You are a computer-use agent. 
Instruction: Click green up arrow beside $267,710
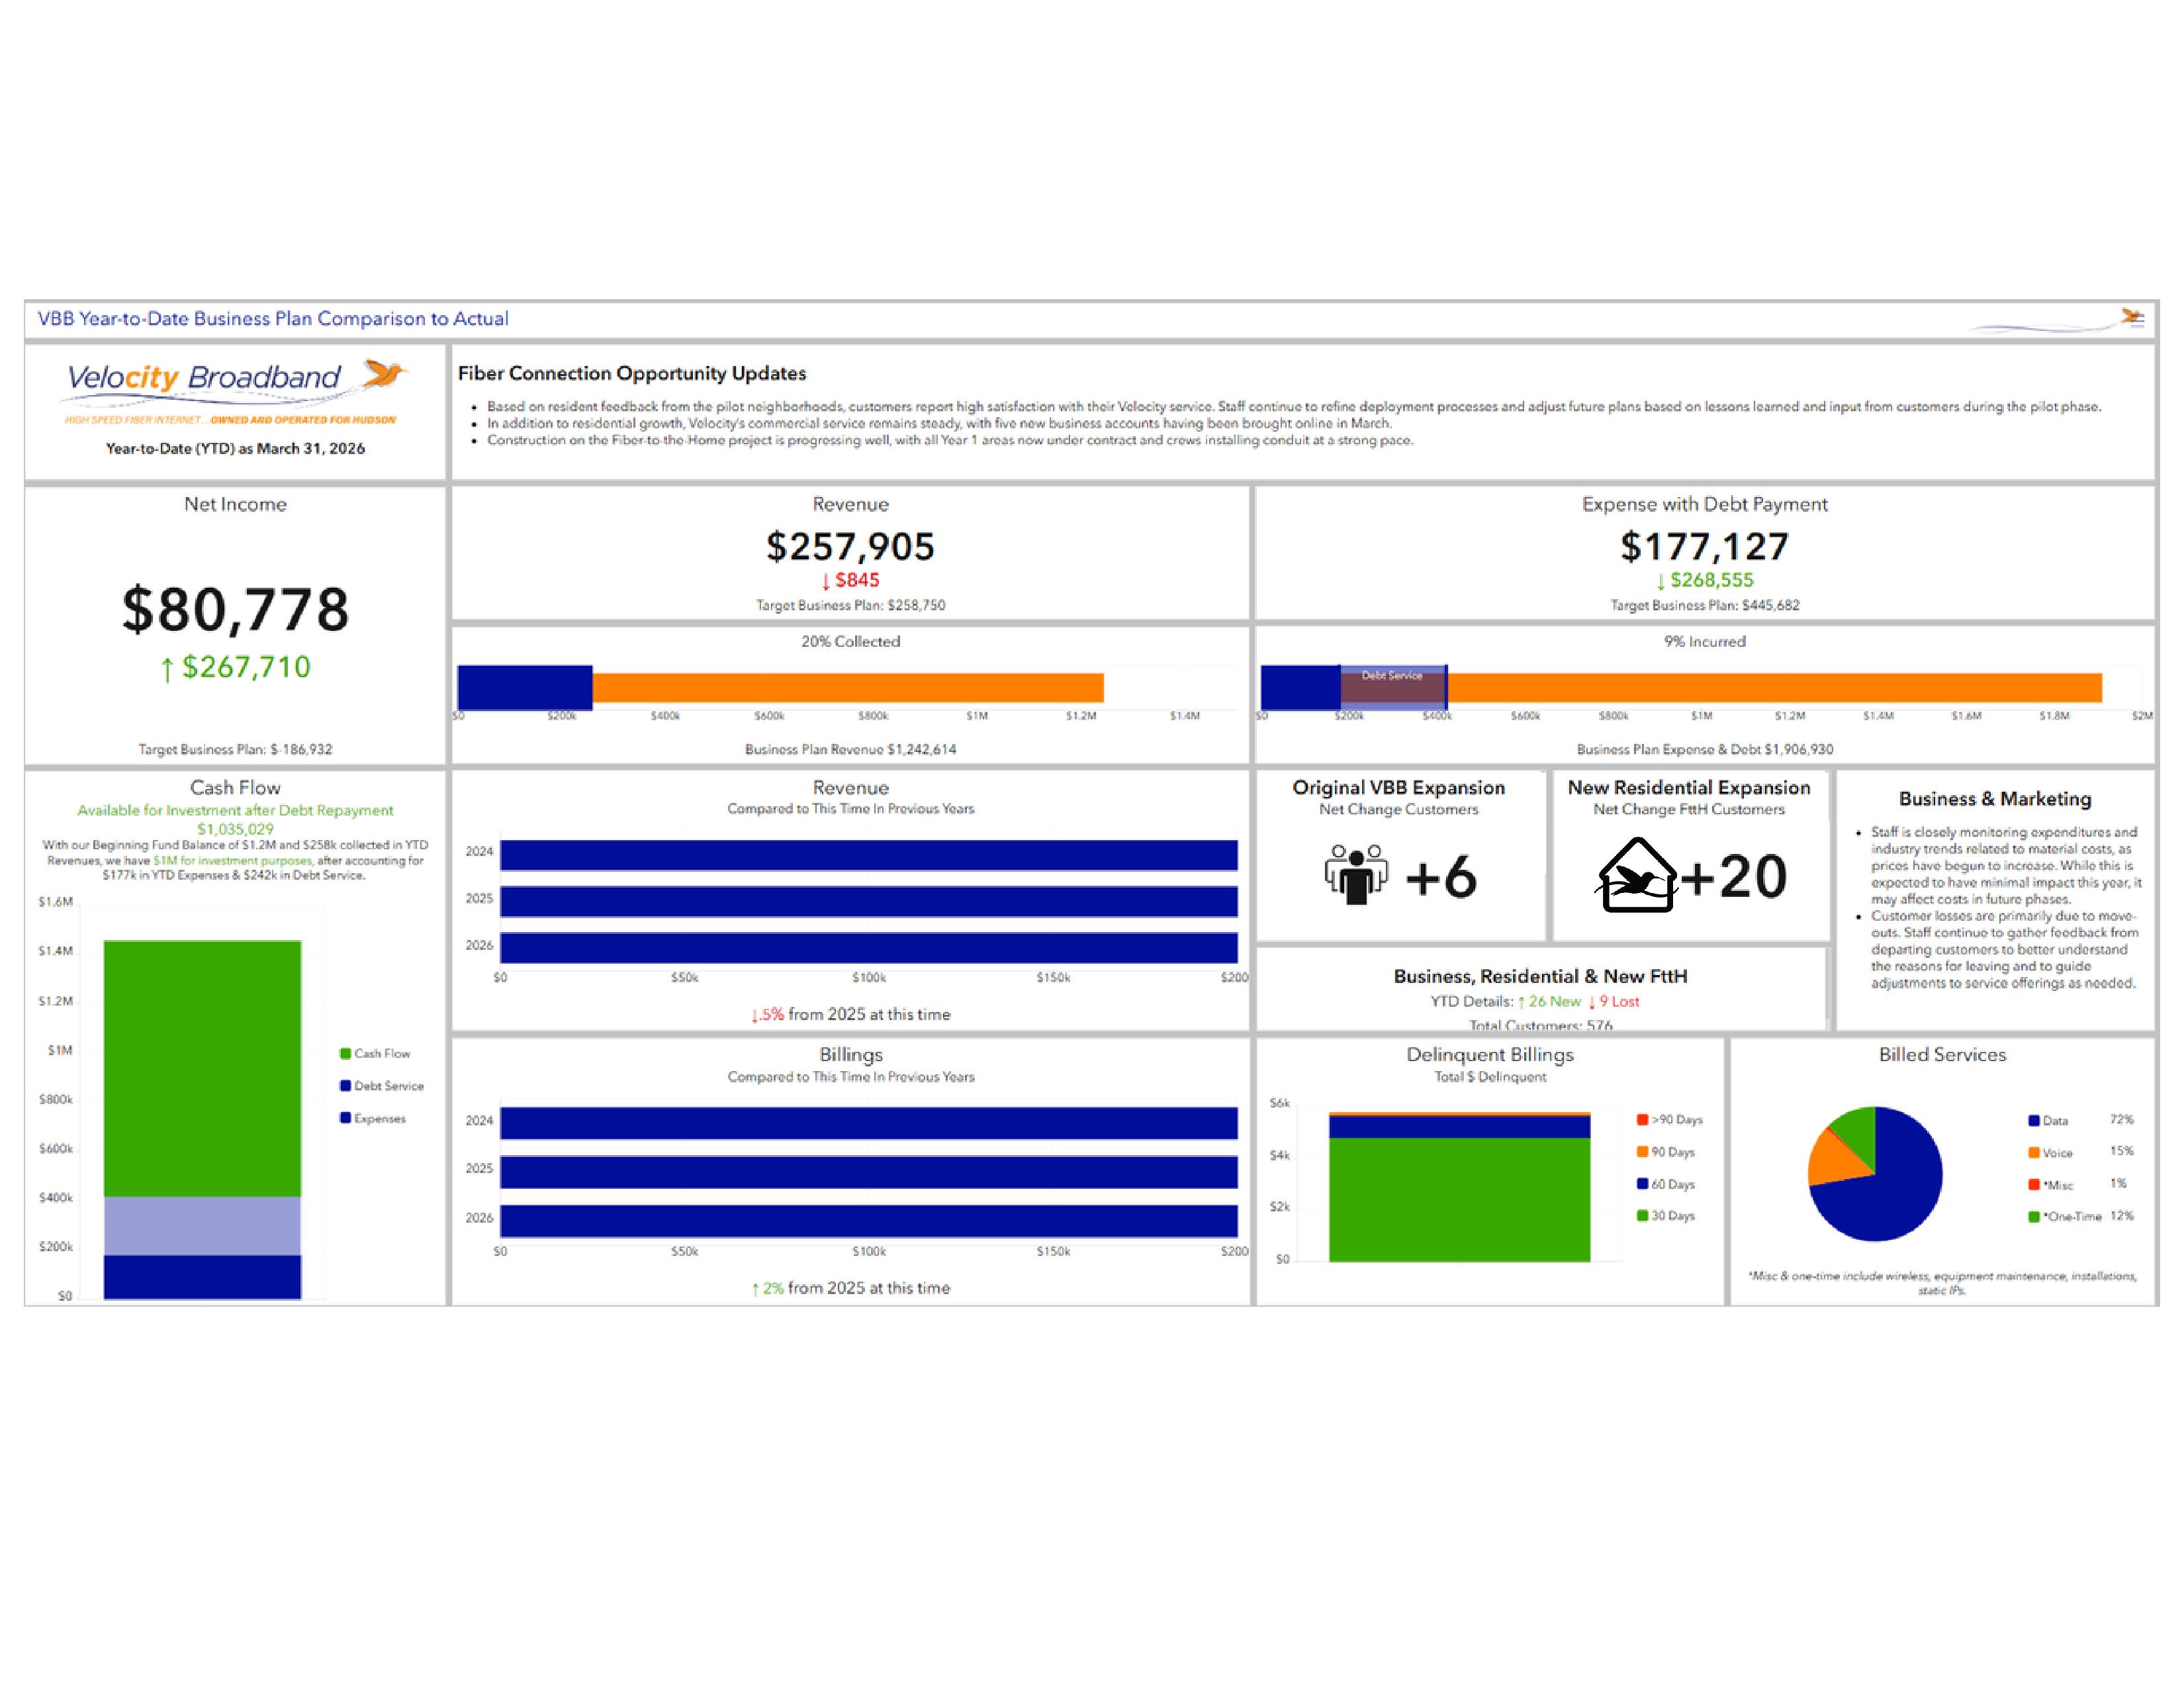167,669
